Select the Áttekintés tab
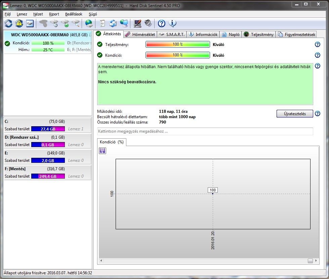Viewport: 329px width, 279px height. point(109,34)
